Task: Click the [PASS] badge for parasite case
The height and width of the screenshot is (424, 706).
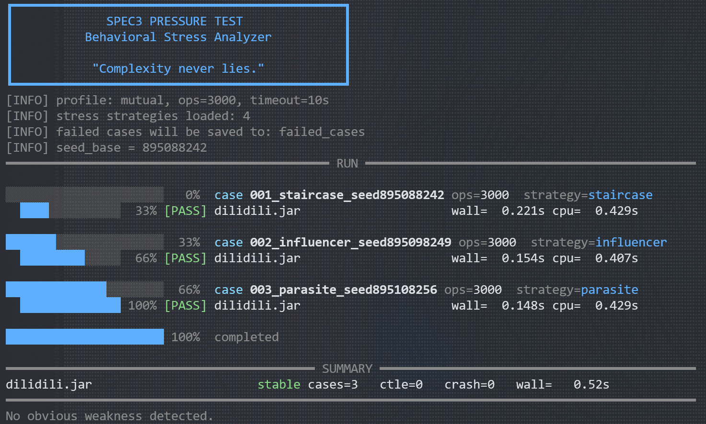Action: [185, 306]
